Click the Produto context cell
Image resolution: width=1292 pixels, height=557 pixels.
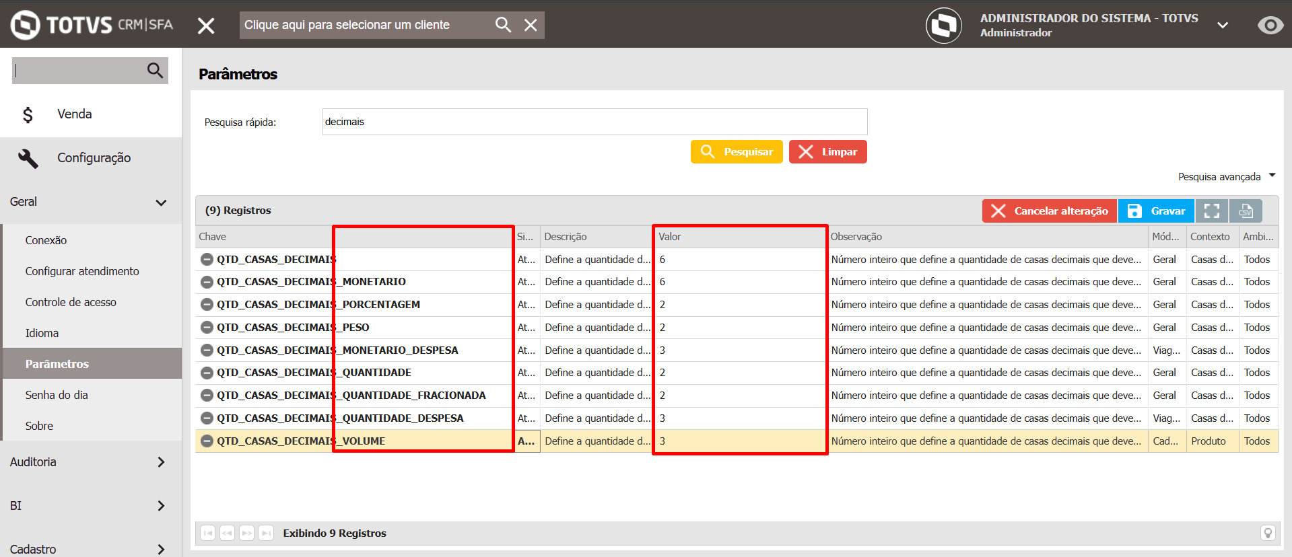[x=1213, y=441]
